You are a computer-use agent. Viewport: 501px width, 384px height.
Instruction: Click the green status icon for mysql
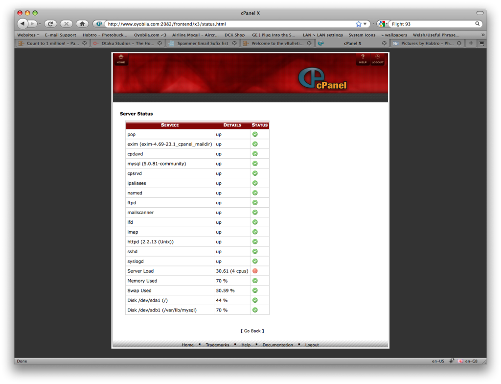(255, 164)
